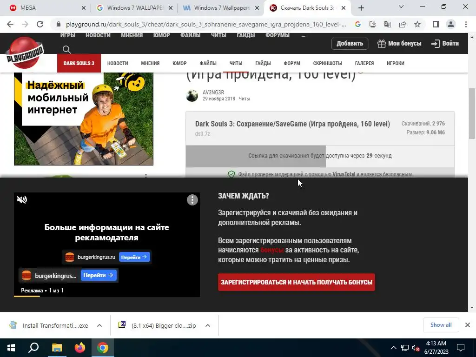This screenshot has height=357, width=476.
Task: Open the ФАЙЛЫ section in game menu
Action: (x=208, y=63)
